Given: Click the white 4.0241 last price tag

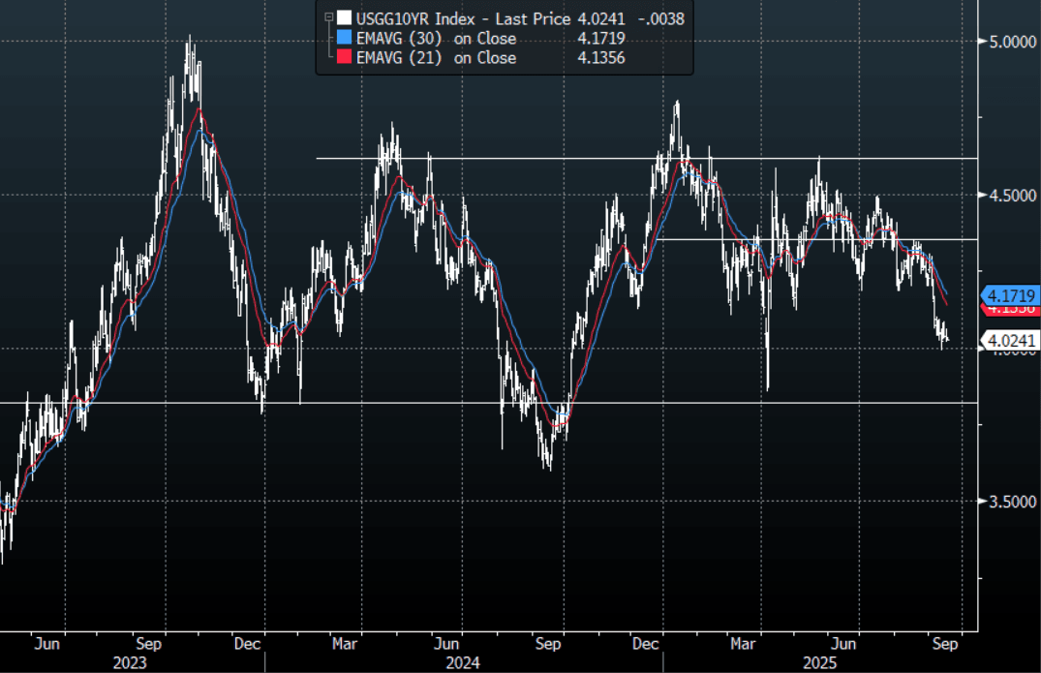Looking at the screenshot, I should coord(1012,340).
